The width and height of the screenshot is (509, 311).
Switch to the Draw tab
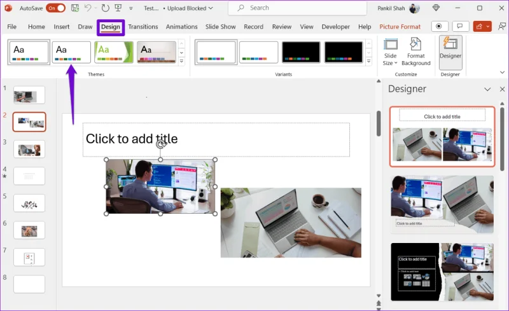[85, 27]
